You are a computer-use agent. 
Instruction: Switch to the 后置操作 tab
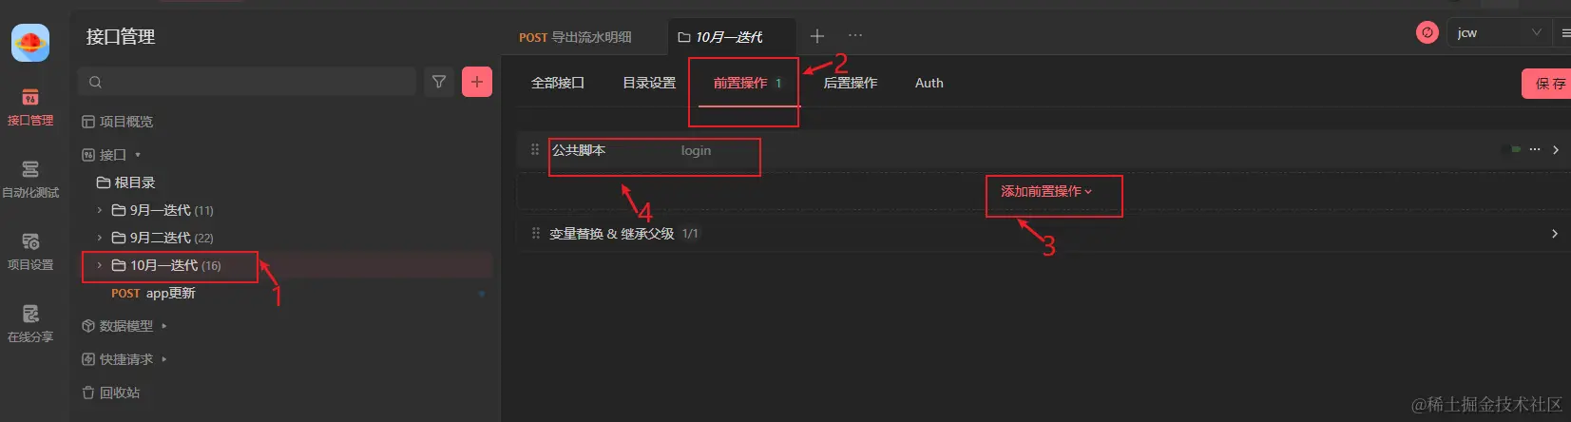[x=851, y=84]
